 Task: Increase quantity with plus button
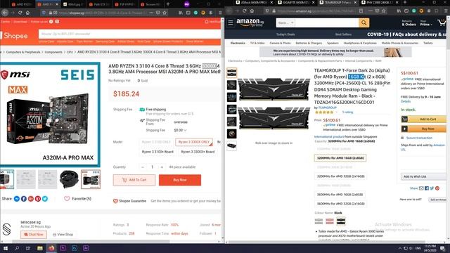(x=162, y=167)
